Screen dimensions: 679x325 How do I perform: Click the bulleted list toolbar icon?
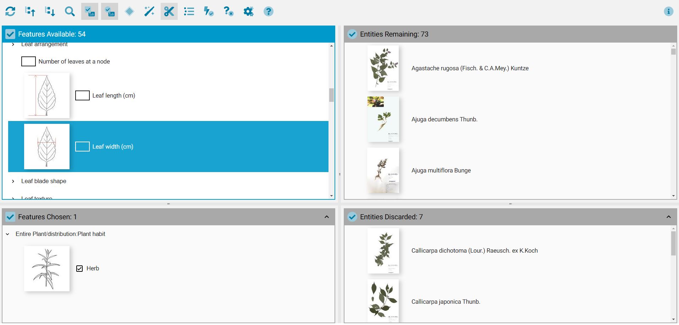[x=189, y=11]
